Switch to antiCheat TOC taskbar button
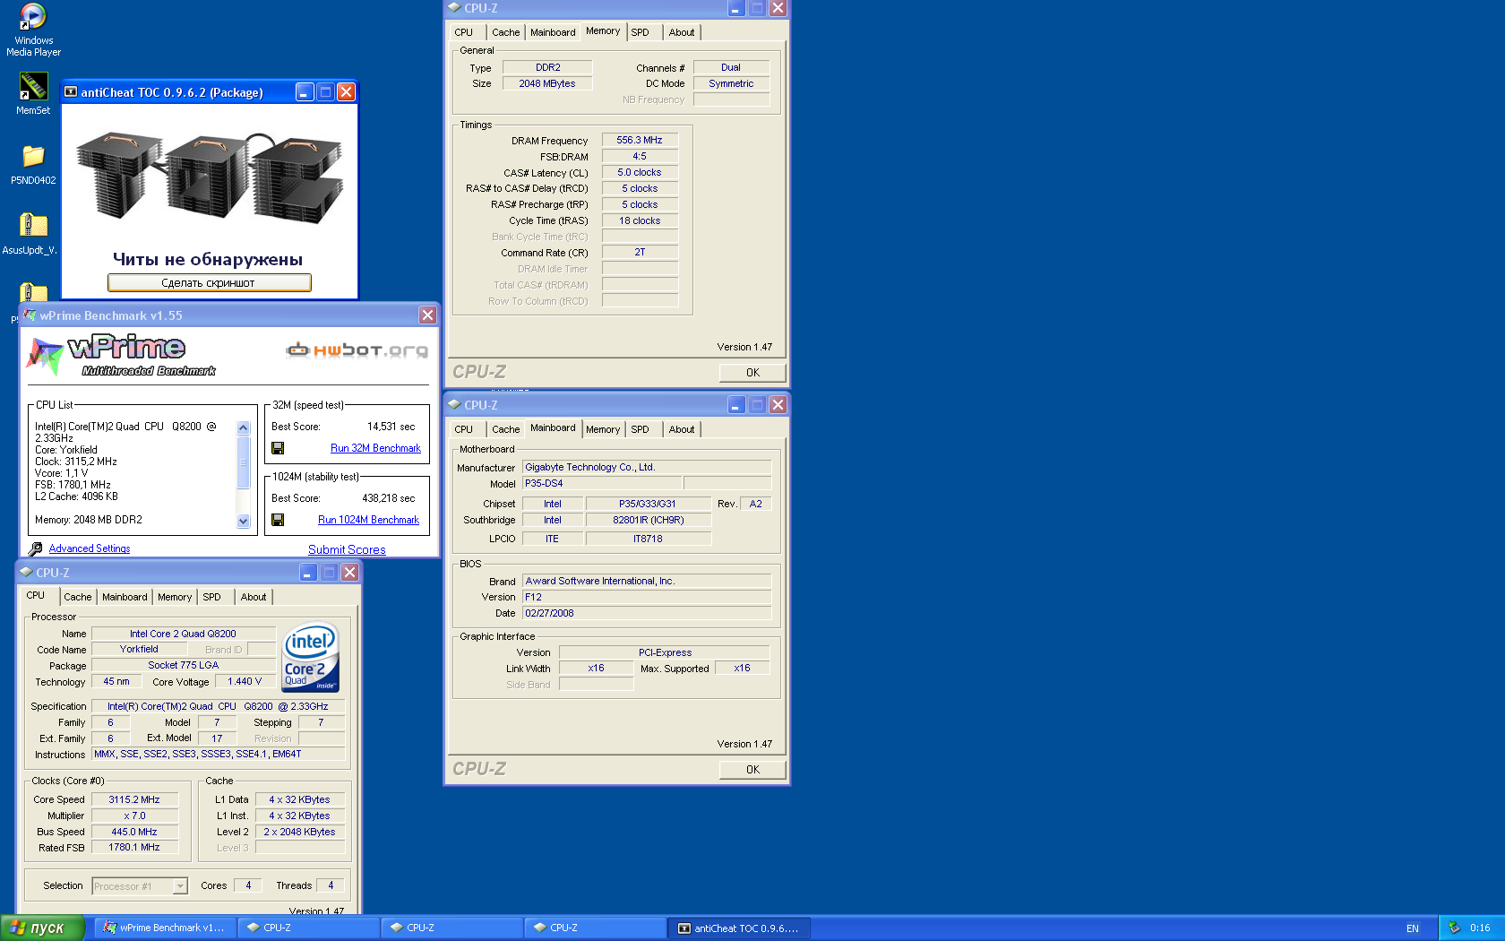 (739, 928)
